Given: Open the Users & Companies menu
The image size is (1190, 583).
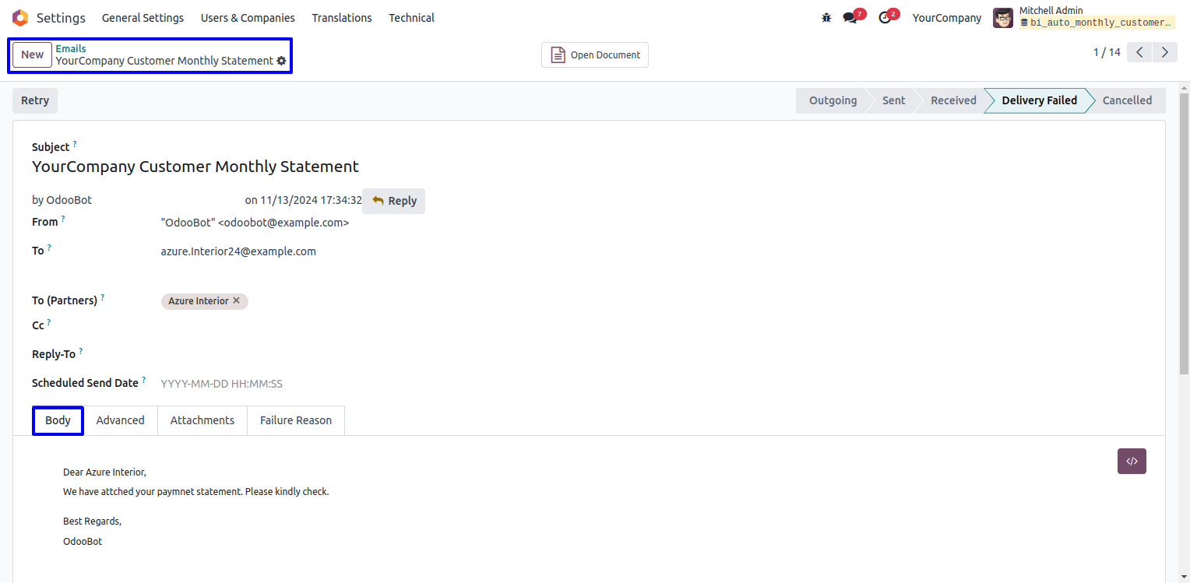Looking at the screenshot, I should [248, 18].
